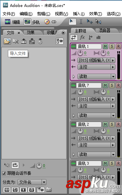
Task: Close the 文件 panel tab
Action: [x=18, y=33]
